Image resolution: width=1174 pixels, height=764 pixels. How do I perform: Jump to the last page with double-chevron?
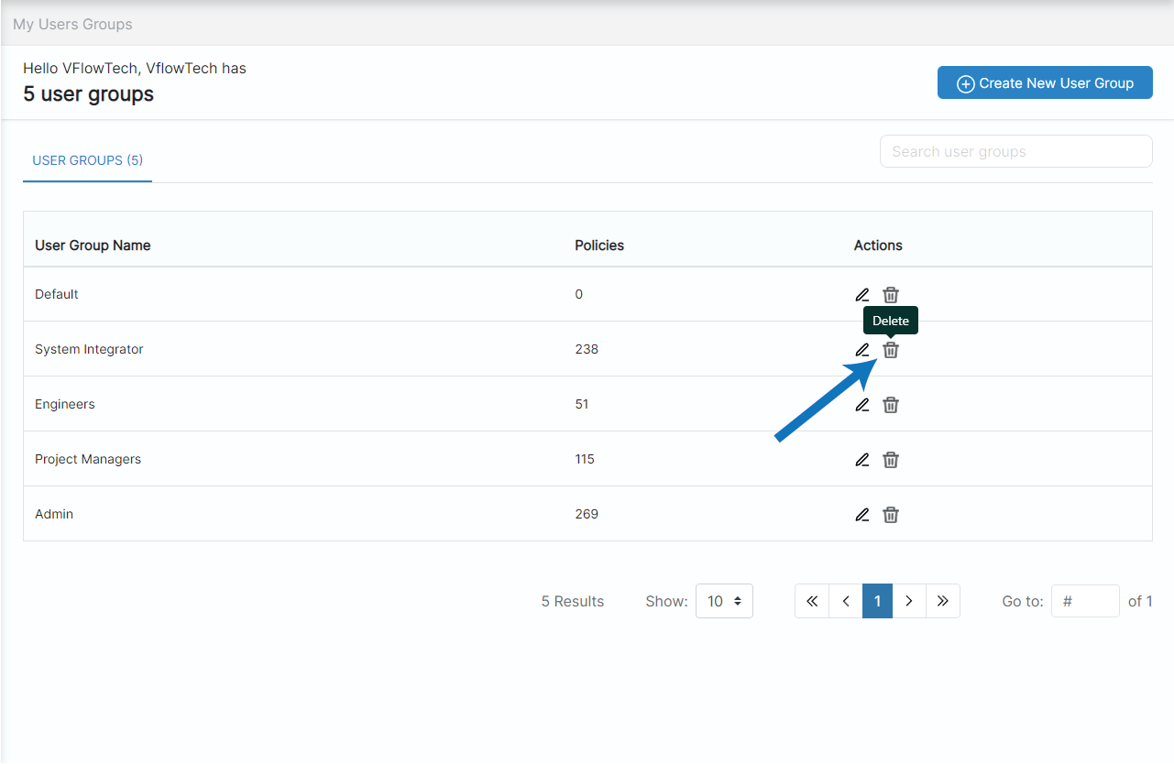(943, 601)
